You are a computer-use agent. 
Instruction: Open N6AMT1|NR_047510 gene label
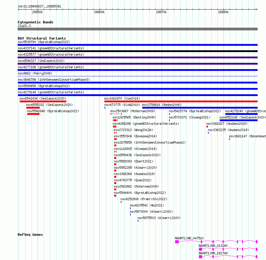pos(189,238)
